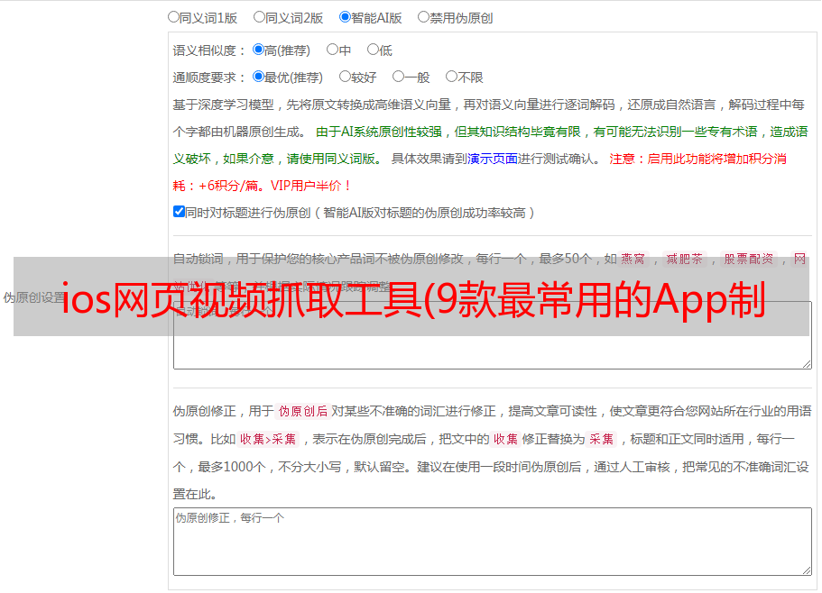Set 语义相似度 to 低

click(x=373, y=50)
